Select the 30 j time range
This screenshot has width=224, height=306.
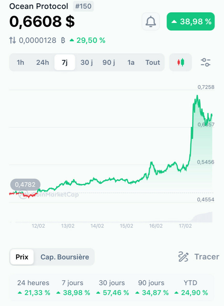(87, 62)
